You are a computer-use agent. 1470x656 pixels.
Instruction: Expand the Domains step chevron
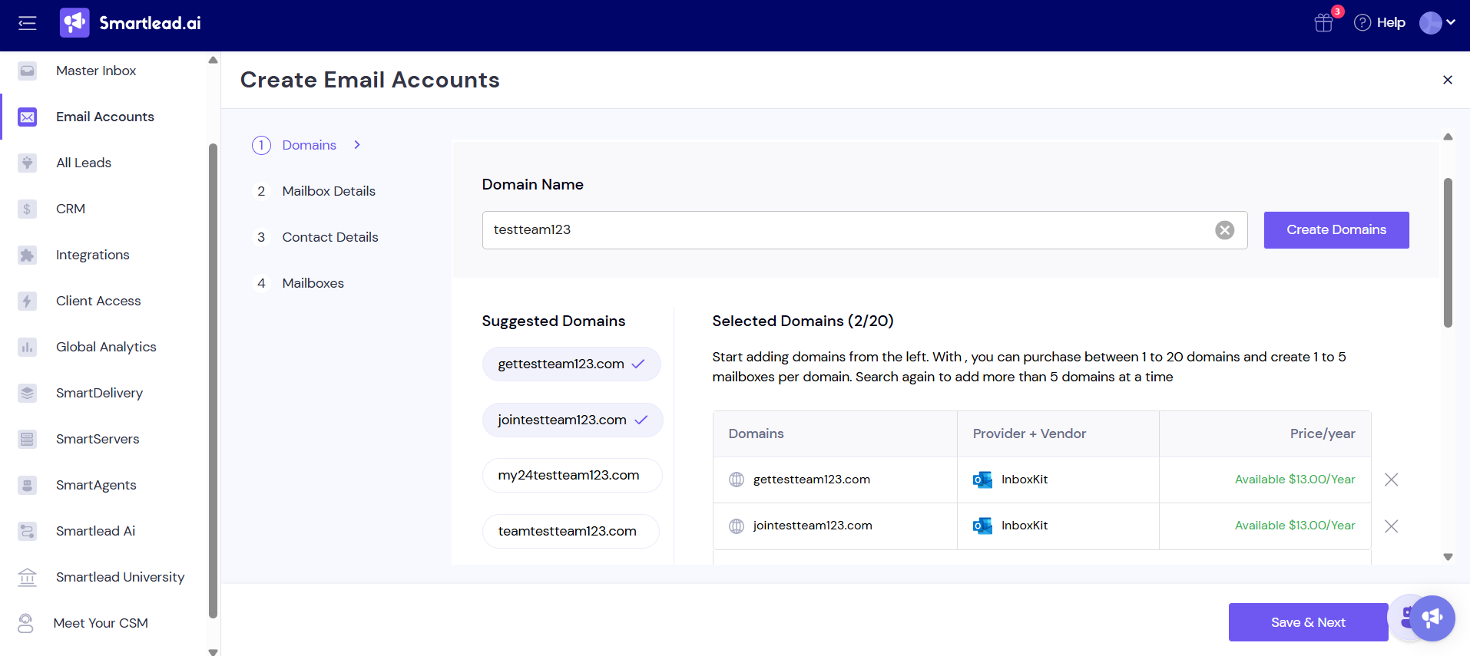coord(357,145)
